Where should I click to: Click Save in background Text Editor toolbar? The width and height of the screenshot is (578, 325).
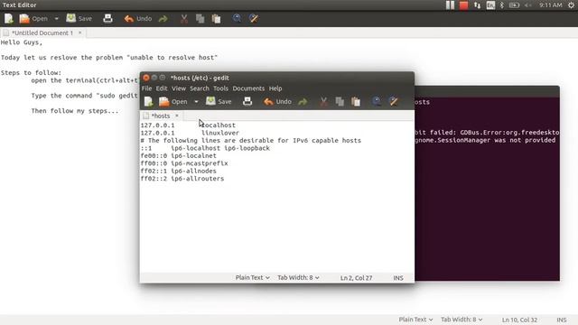79,18
